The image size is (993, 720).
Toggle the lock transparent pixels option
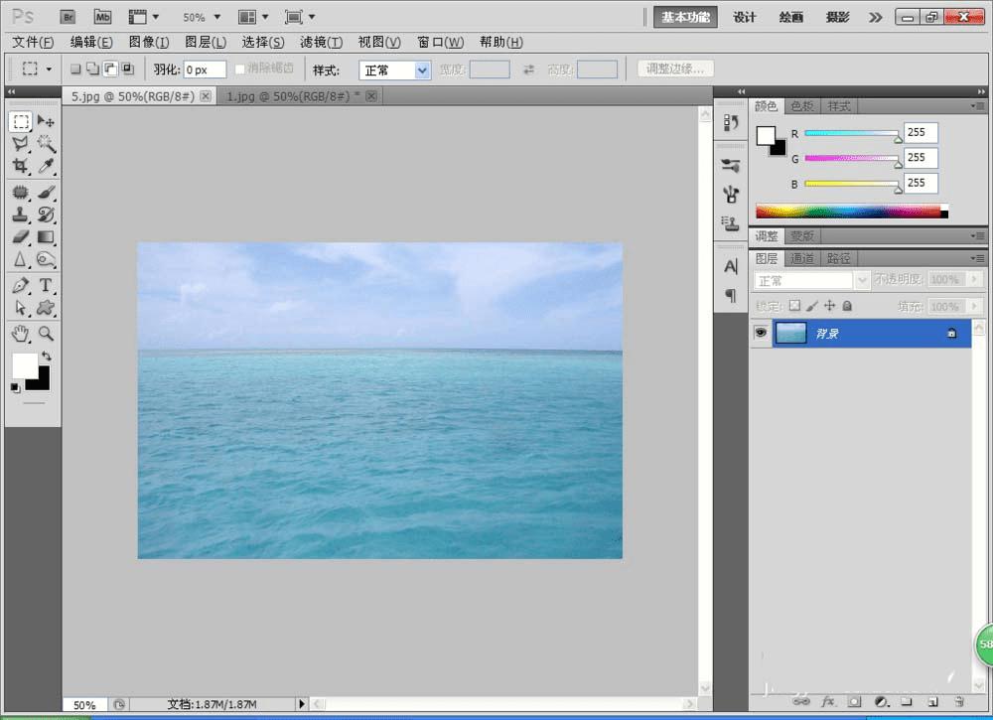793,307
